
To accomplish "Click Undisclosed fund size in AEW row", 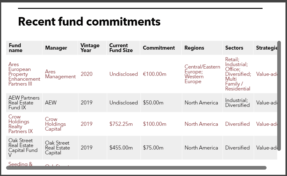I will point(124,103).
